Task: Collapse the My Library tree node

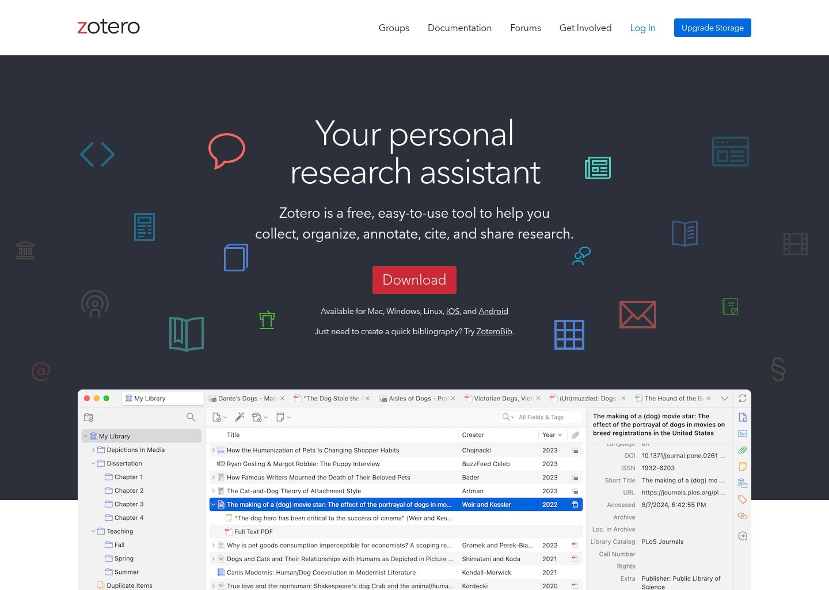Action: tap(86, 436)
